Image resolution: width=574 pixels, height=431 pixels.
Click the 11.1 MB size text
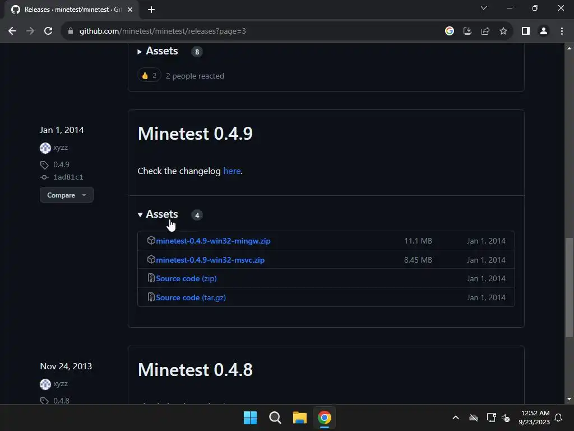click(x=418, y=241)
